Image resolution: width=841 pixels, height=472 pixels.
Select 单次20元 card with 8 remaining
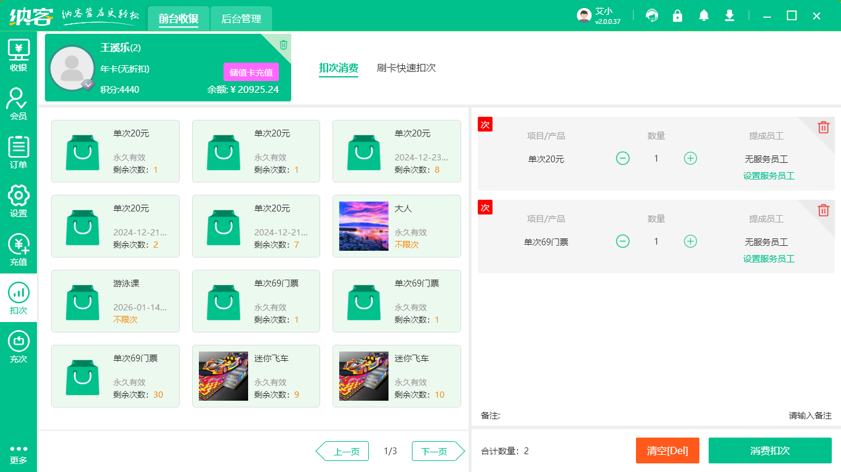[x=396, y=151]
